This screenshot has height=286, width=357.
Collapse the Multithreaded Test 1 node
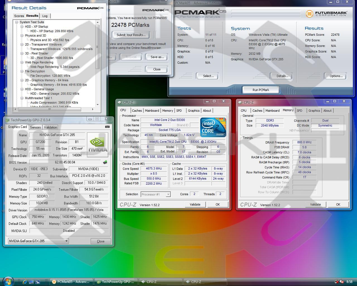click(22, 98)
